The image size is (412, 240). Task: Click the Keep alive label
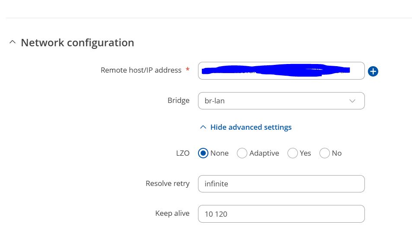pyautogui.click(x=172, y=213)
